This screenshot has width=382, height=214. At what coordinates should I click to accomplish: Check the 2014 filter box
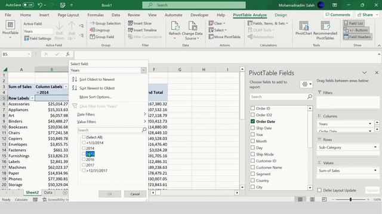click(84, 148)
